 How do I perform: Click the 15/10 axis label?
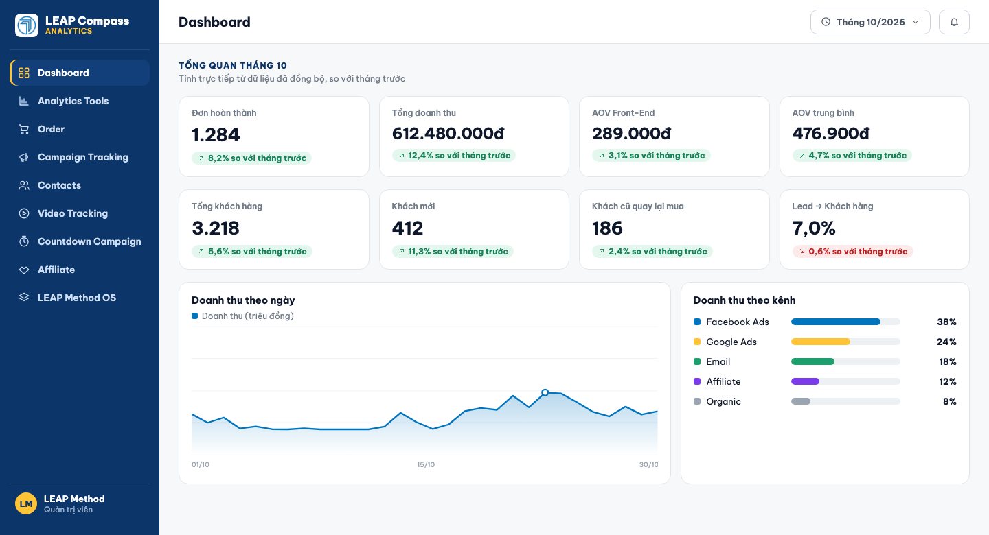426,465
